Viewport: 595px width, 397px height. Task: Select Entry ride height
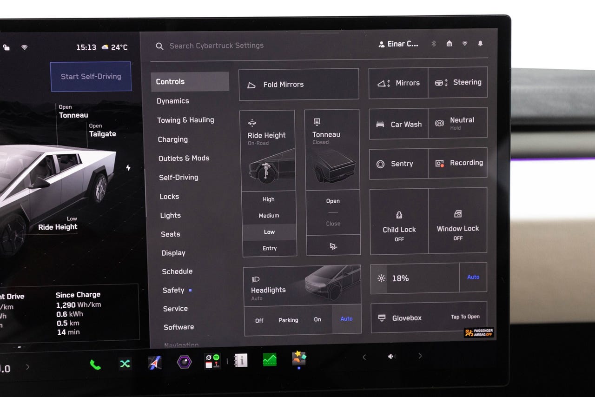click(270, 248)
